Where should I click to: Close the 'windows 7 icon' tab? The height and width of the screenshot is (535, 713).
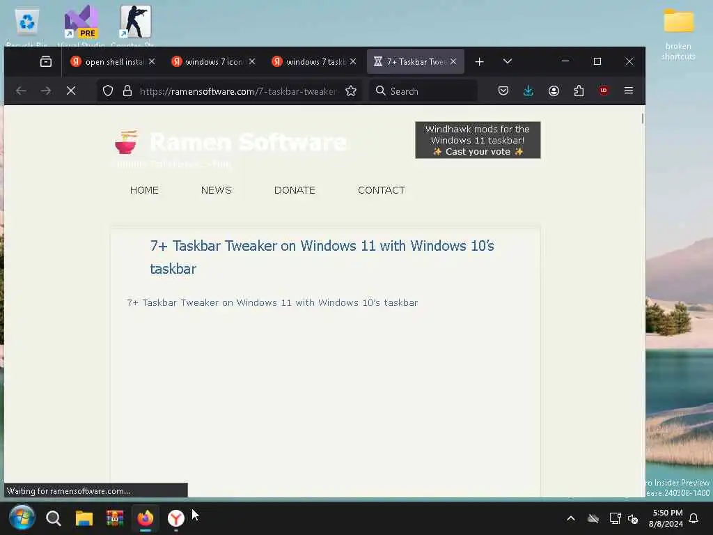[x=252, y=61]
